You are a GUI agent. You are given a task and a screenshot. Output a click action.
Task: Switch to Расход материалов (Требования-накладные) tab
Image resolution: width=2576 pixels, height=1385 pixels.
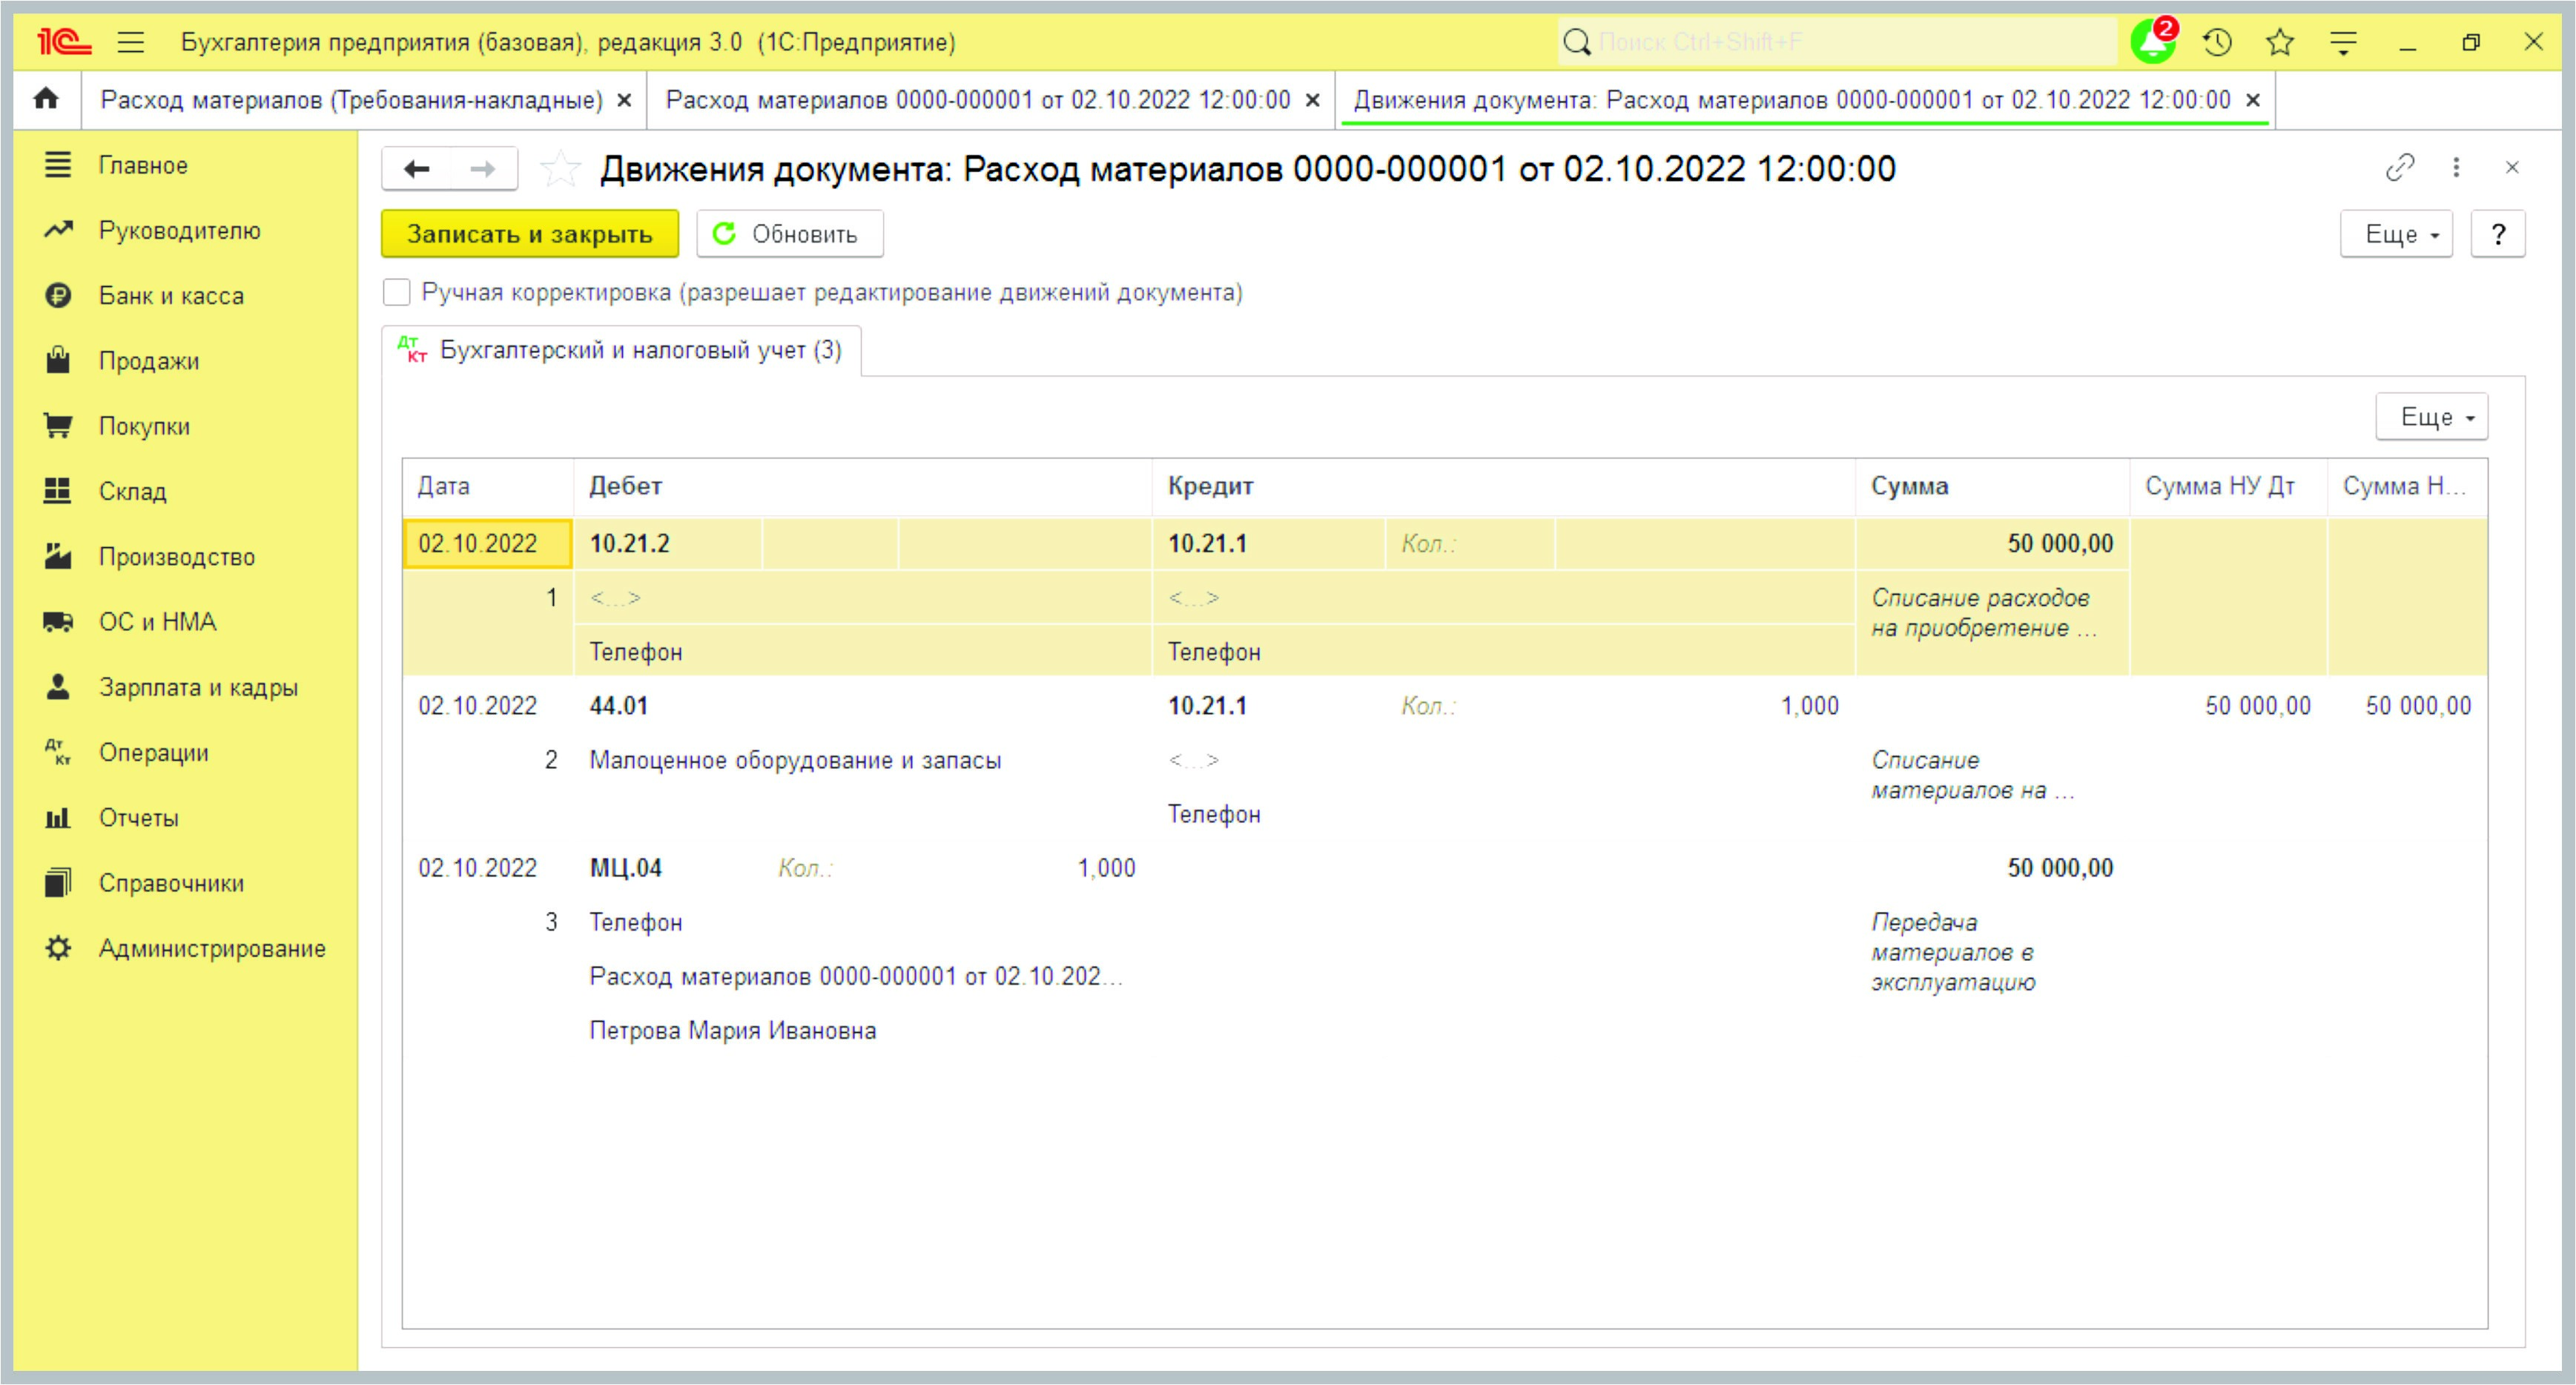(351, 100)
